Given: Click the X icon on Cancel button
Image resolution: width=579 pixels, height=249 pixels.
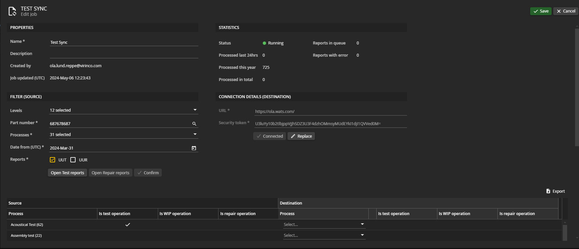Looking at the screenshot, I should tap(559, 11).
